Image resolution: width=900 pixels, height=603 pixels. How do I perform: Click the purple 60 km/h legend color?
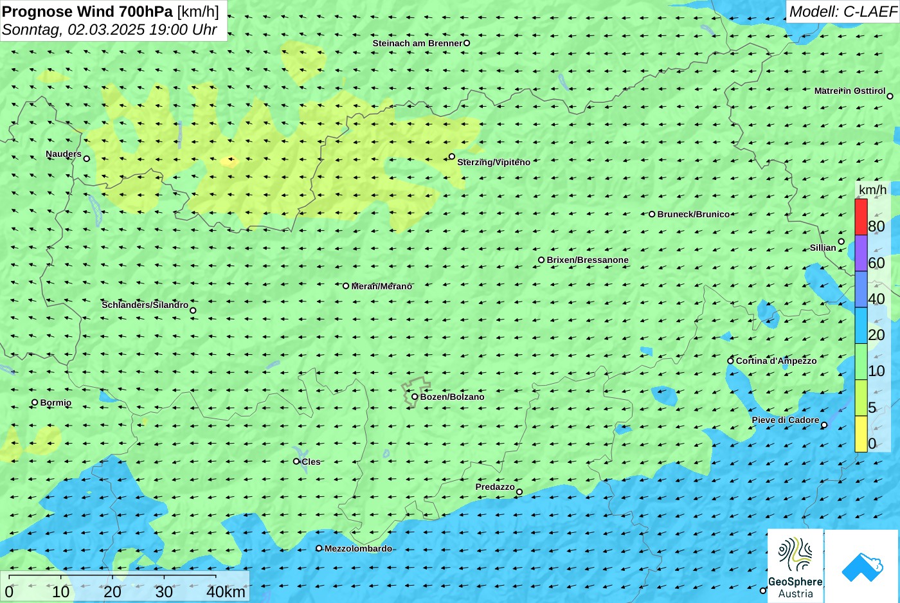pyautogui.click(x=861, y=253)
